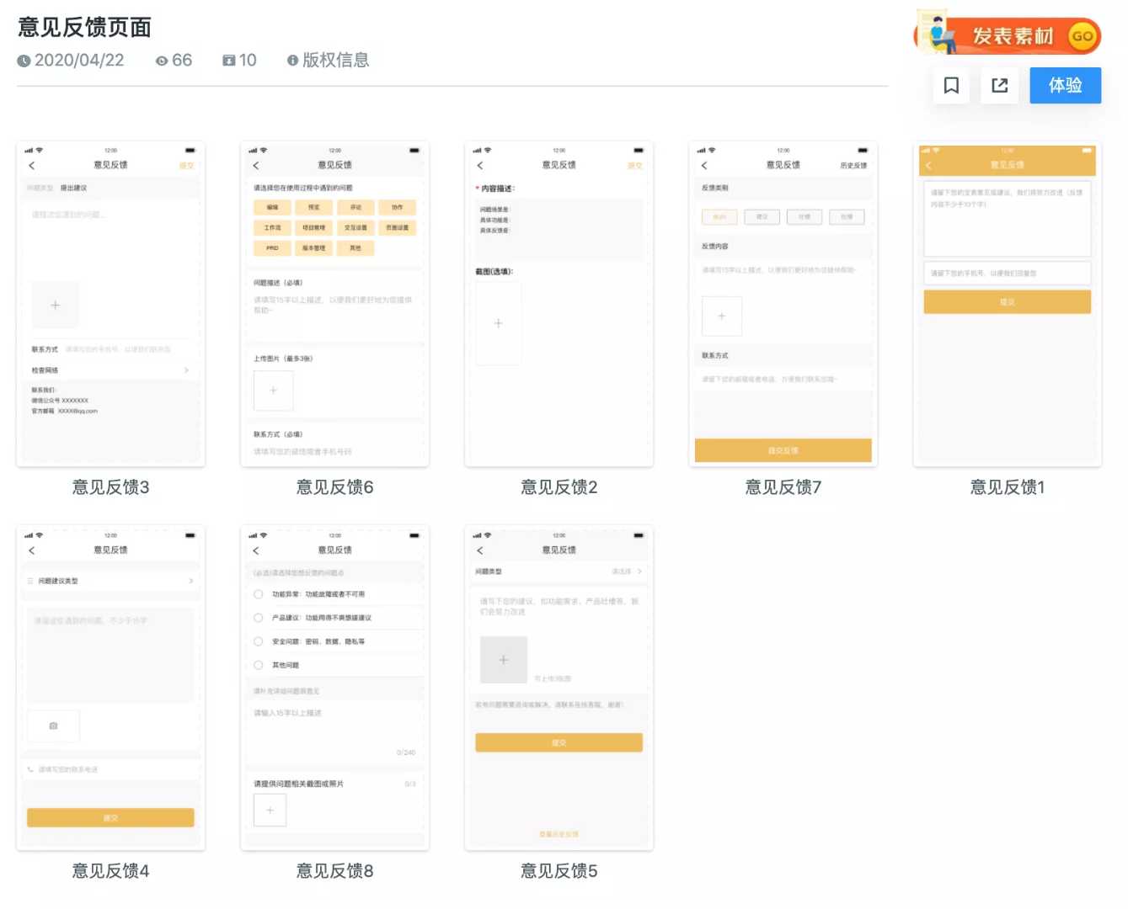Click the blue 体验 button
The image size is (1128, 909).
click(1065, 85)
